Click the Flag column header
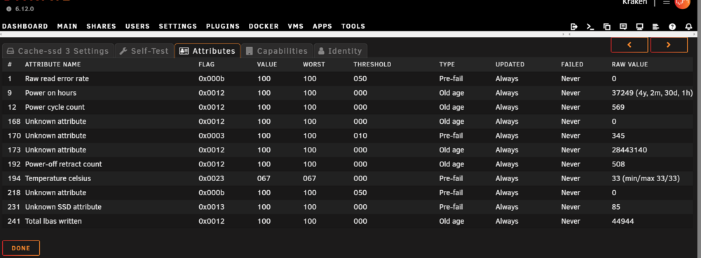 207,64
